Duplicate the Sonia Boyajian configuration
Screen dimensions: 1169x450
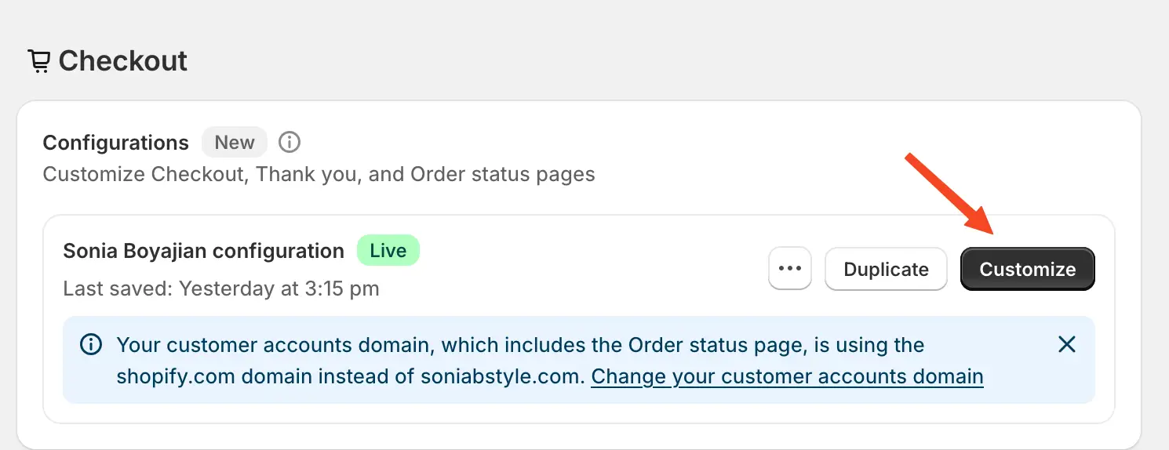pos(886,269)
